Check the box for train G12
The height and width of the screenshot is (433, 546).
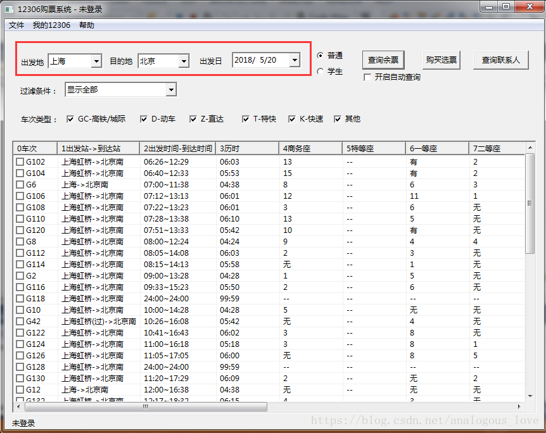tap(20, 390)
